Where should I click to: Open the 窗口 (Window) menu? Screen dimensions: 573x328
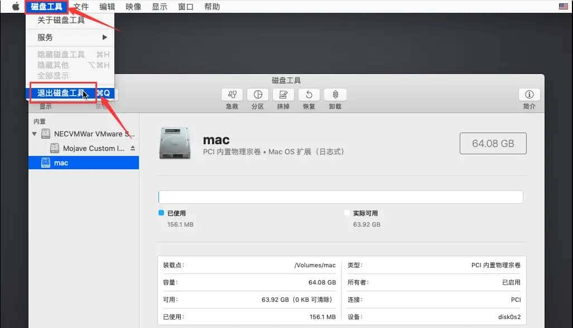(185, 7)
